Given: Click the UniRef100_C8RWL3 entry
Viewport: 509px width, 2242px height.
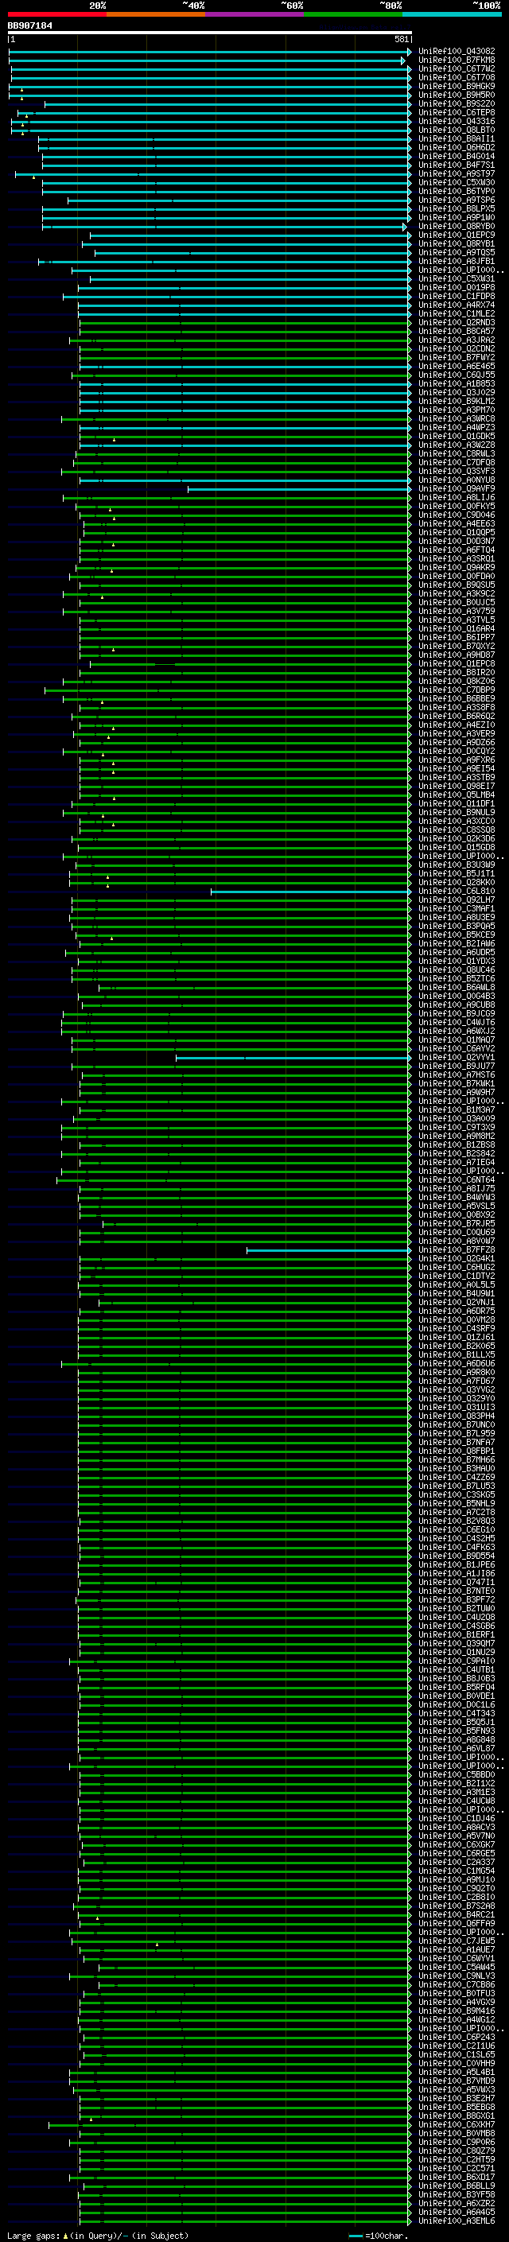Looking at the screenshot, I should click(457, 453).
